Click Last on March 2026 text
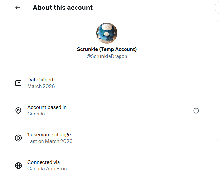Image resolution: width=219 pixels, height=176 pixels. [50, 141]
